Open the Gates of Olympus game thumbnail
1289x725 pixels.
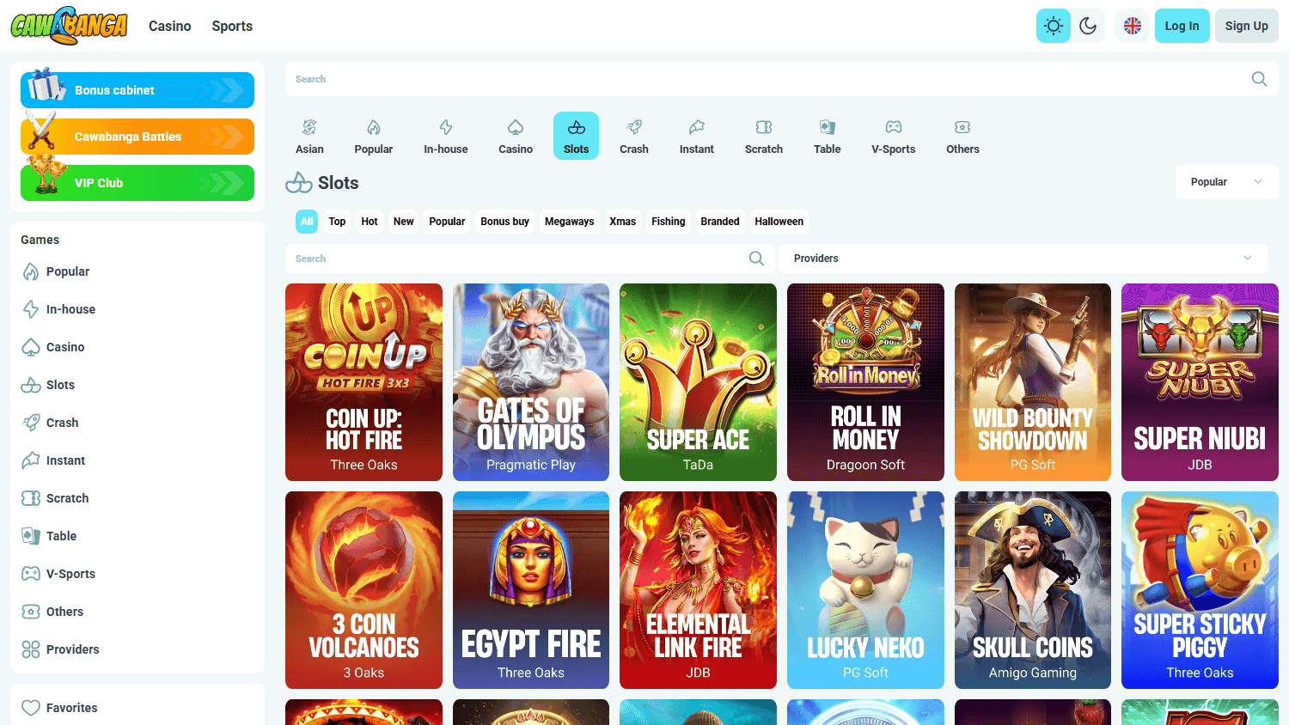click(x=530, y=382)
